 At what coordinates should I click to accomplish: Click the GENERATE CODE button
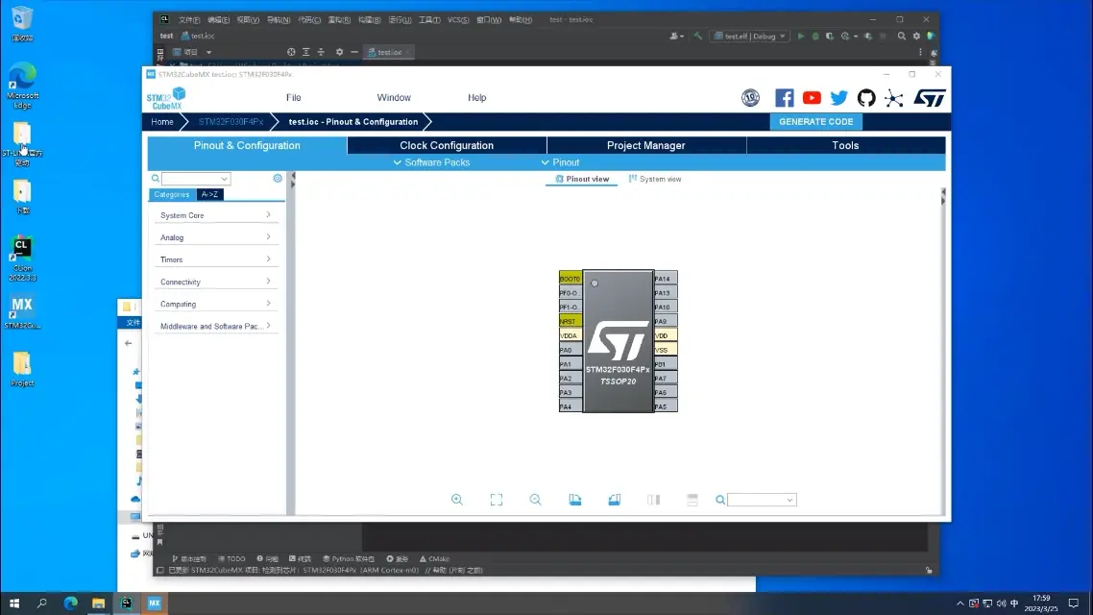click(x=815, y=122)
